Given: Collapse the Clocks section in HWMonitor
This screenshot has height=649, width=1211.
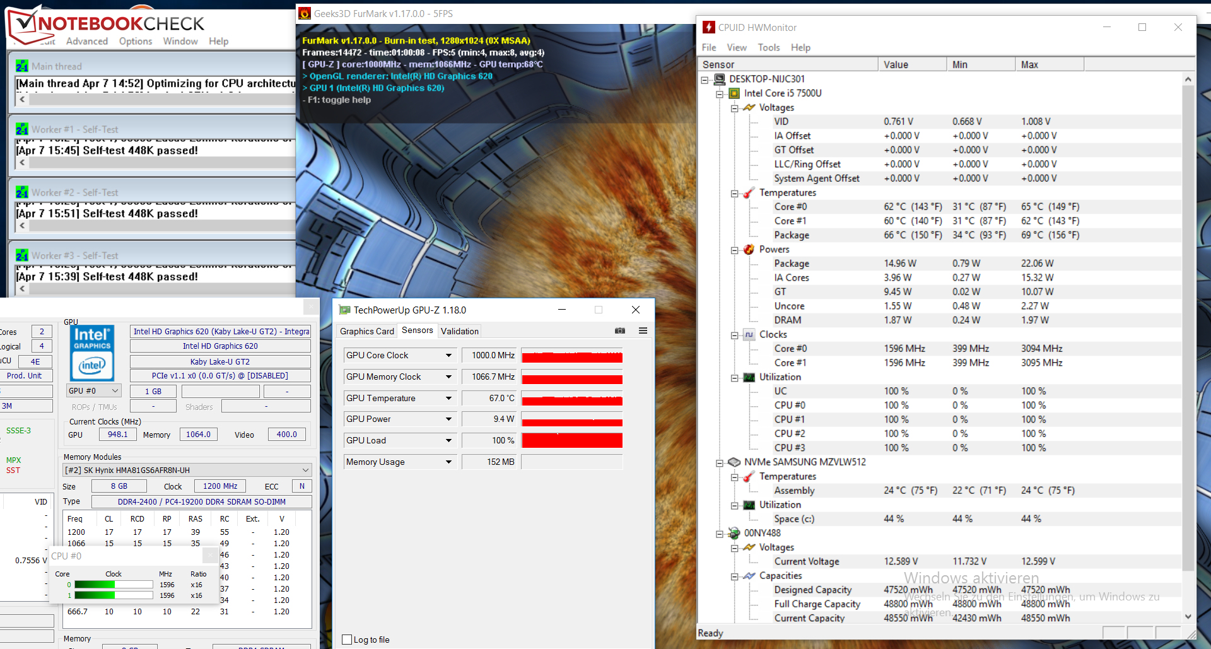Looking at the screenshot, I should pyautogui.click(x=735, y=335).
